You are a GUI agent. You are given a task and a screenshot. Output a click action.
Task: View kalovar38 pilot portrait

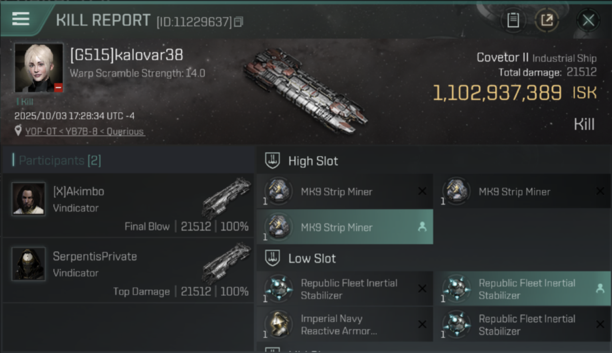(x=39, y=68)
